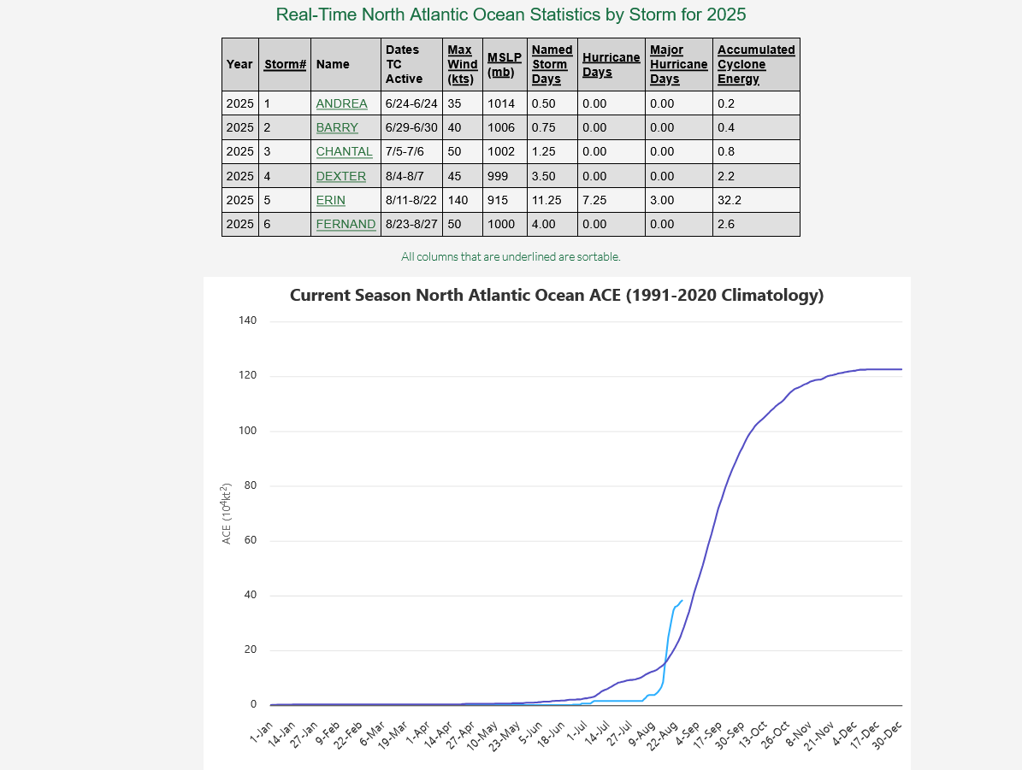Click end of light blue 2025 ACE line
This screenshot has width=1022, height=770.
pyautogui.click(x=682, y=600)
